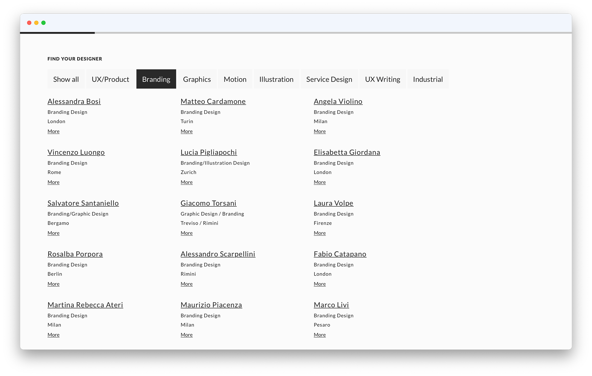
Task: Choose the Motion category tab
Action: tap(235, 79)
